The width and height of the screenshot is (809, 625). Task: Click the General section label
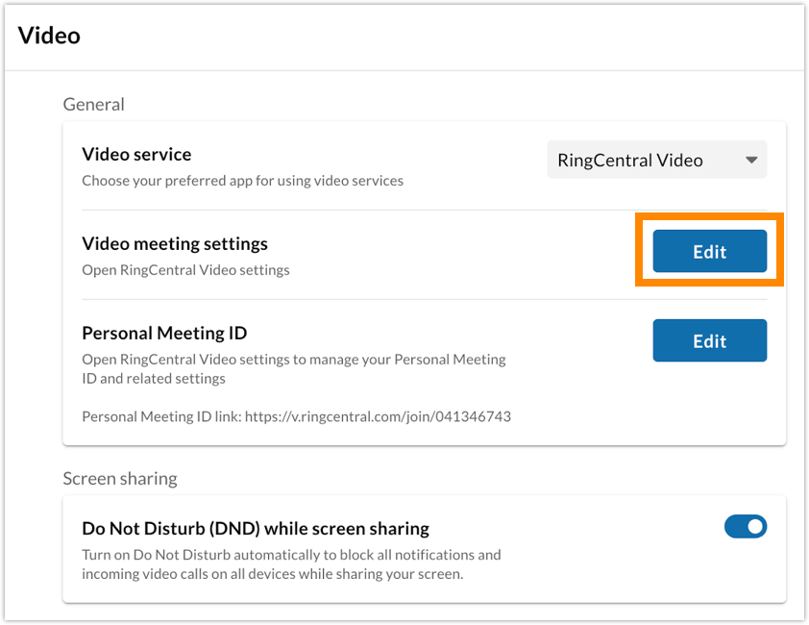tap(93, 104)
